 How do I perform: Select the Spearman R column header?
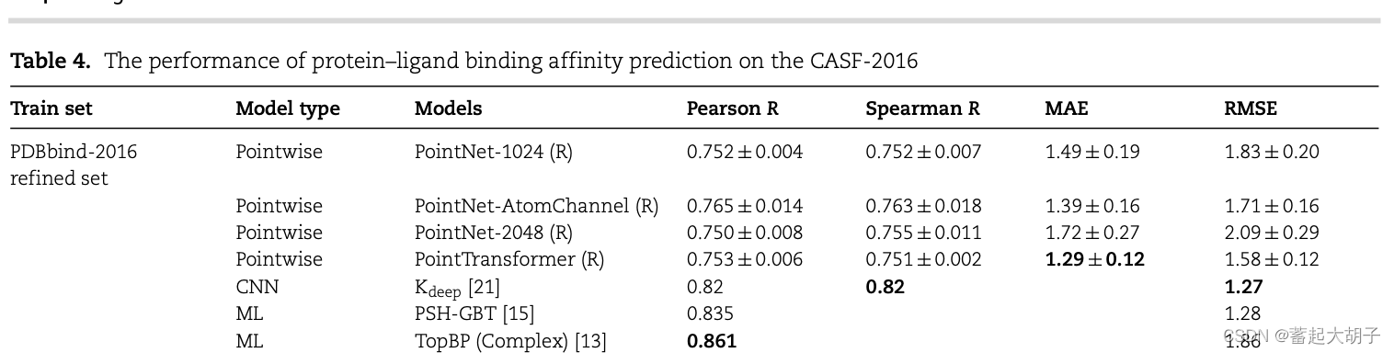[922, 108]
